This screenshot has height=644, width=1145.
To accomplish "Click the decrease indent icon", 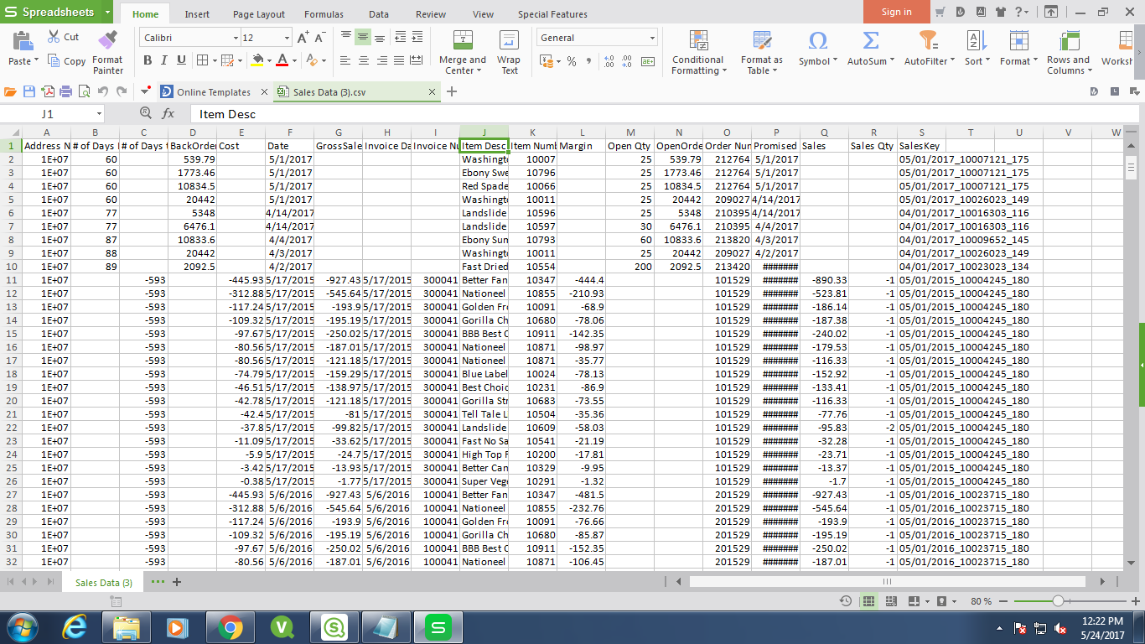I will [400, 38].
